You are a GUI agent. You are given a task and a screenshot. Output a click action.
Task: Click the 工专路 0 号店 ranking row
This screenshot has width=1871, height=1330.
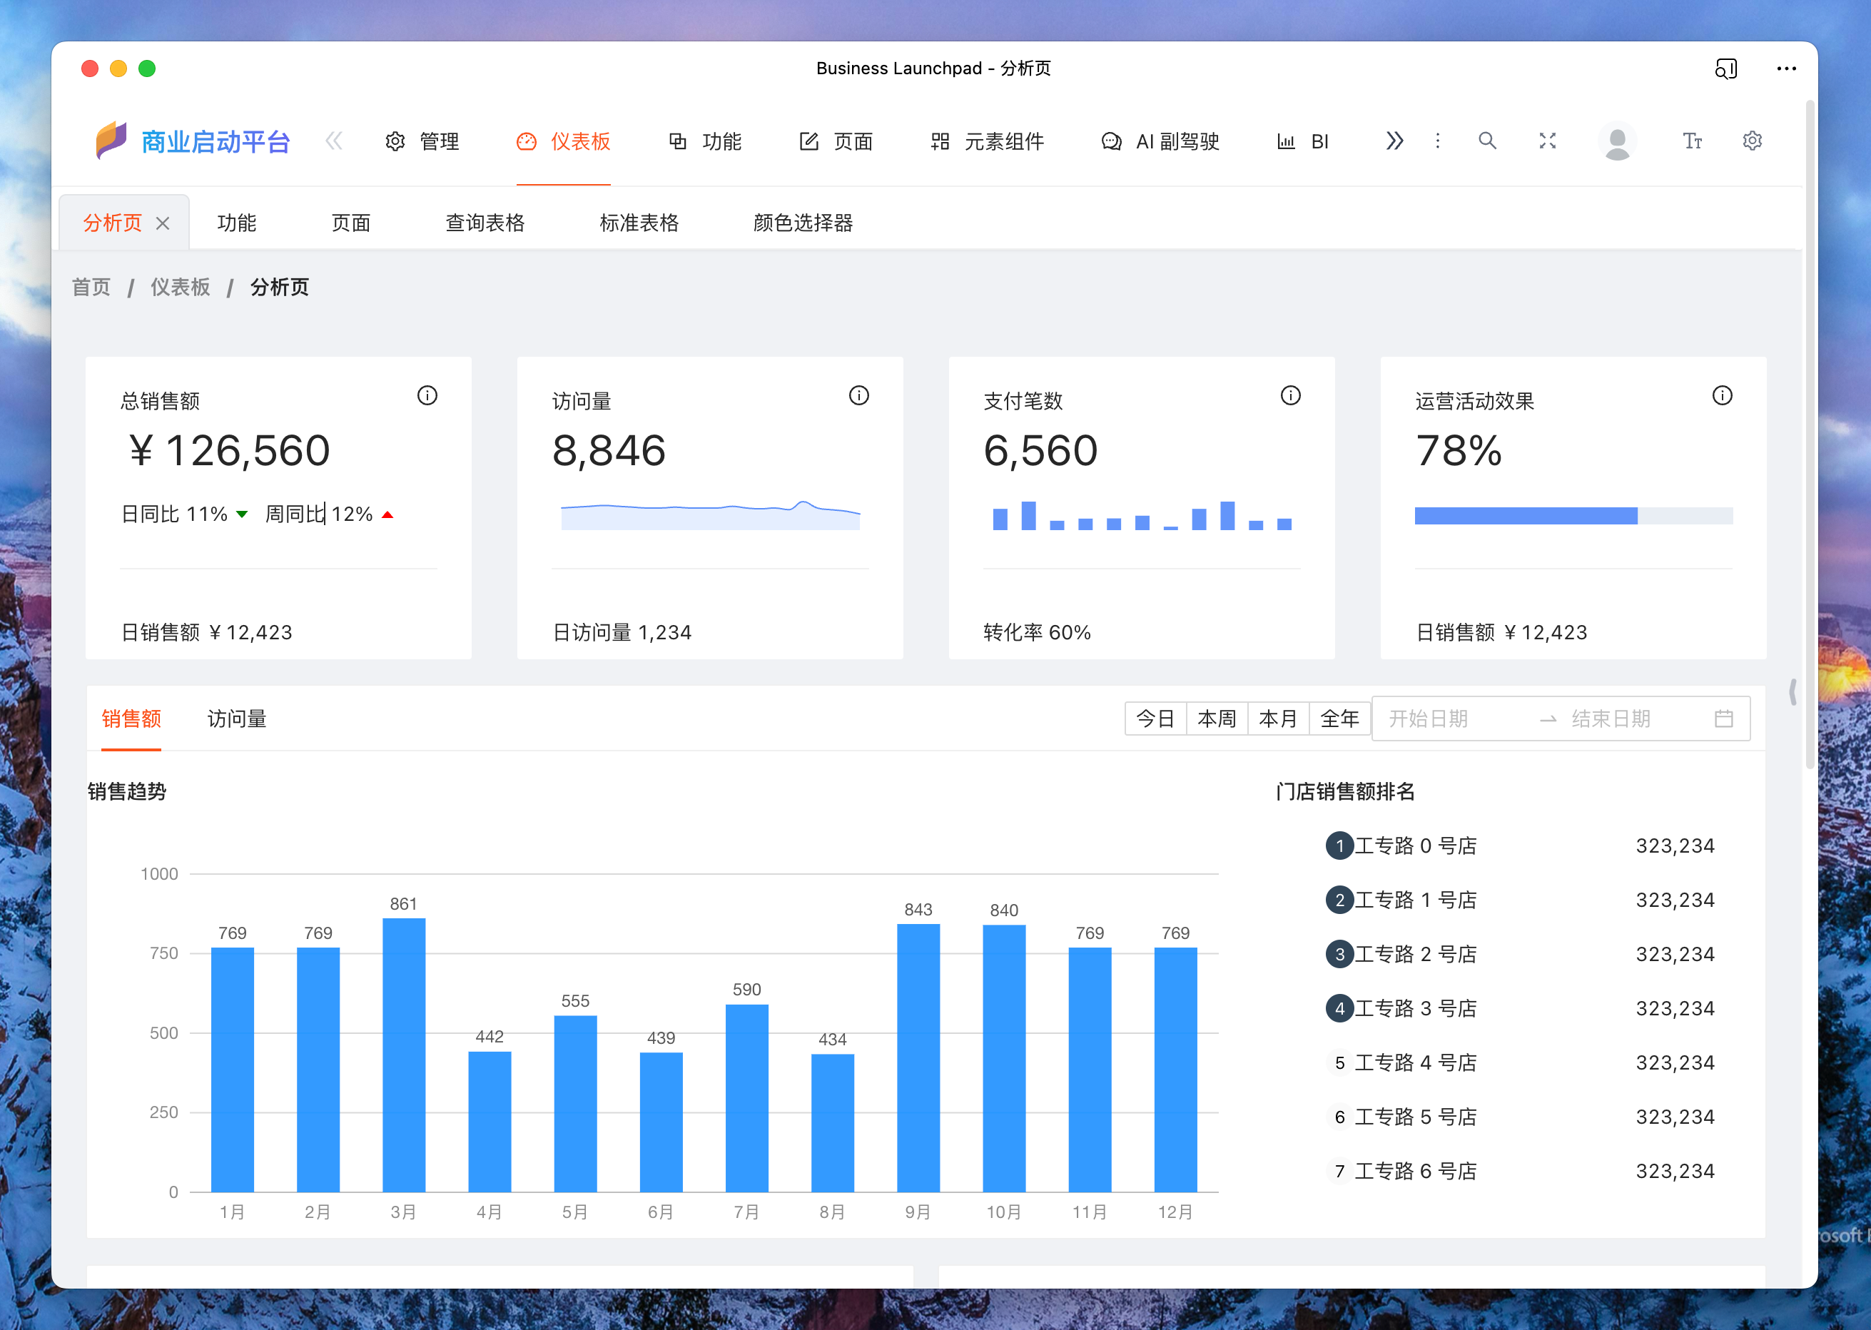pyautogui.click(x=1520, y=846)
